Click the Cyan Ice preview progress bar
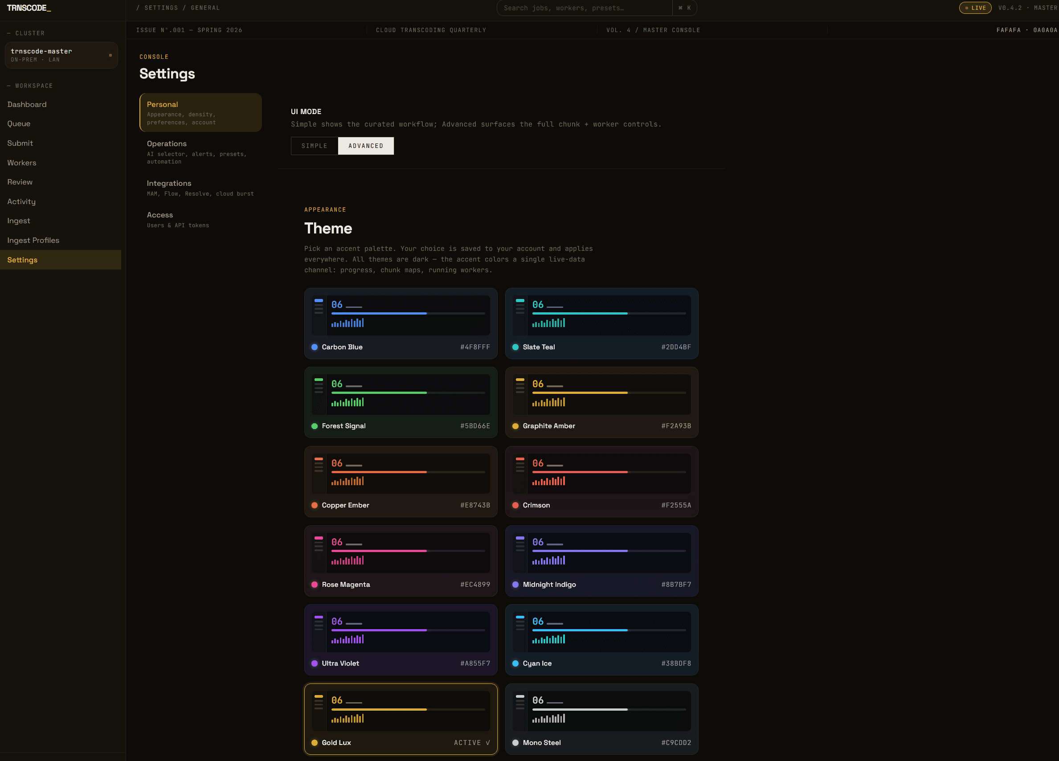The width and height of the screenshot is (1059, 761). tap(609, 630)
